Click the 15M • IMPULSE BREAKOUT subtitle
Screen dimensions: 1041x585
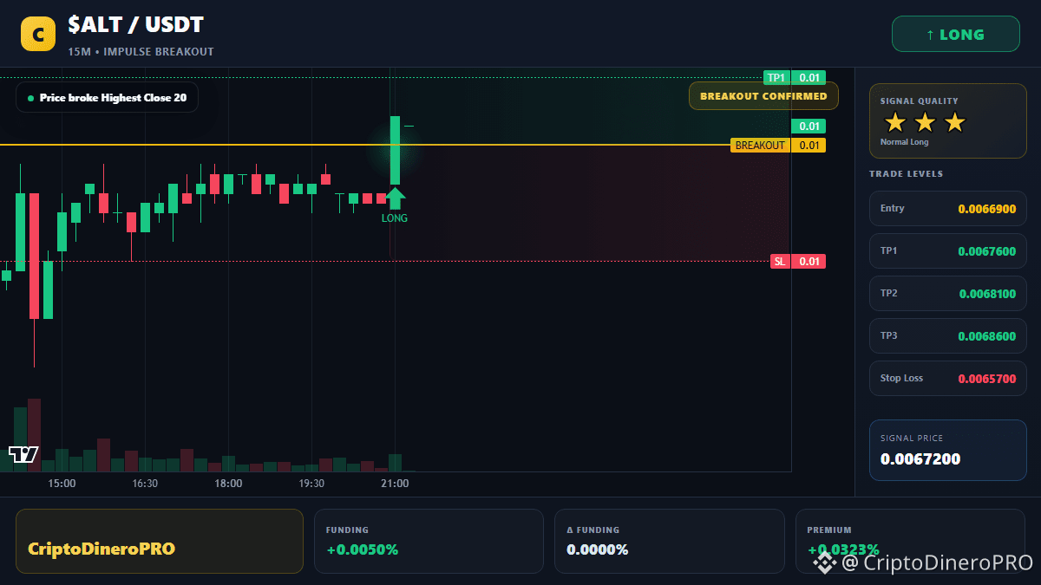141,52
